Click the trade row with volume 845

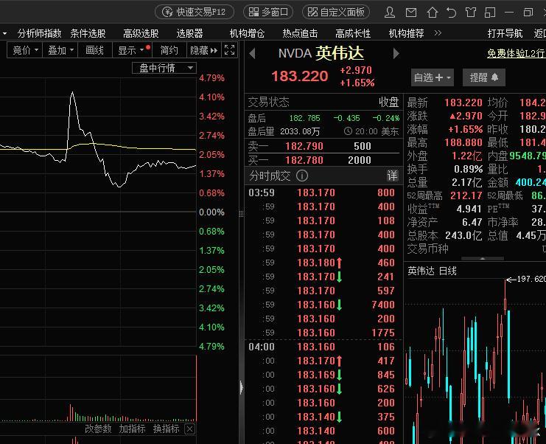[323, 375]
